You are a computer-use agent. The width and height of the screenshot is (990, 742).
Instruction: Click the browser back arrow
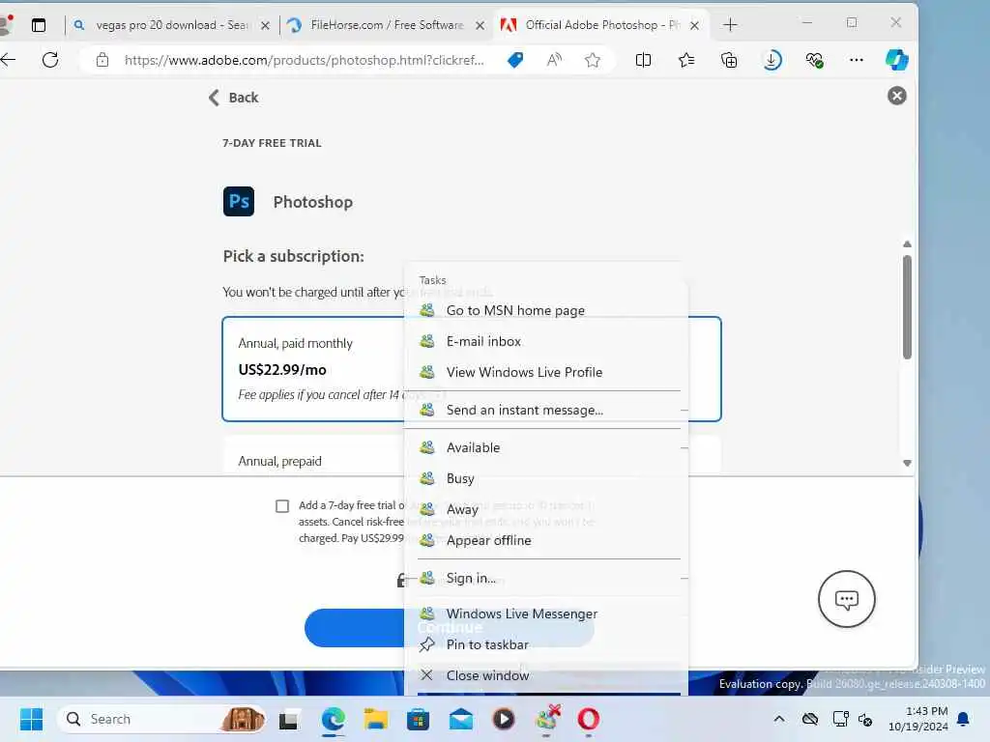point(8,60)
